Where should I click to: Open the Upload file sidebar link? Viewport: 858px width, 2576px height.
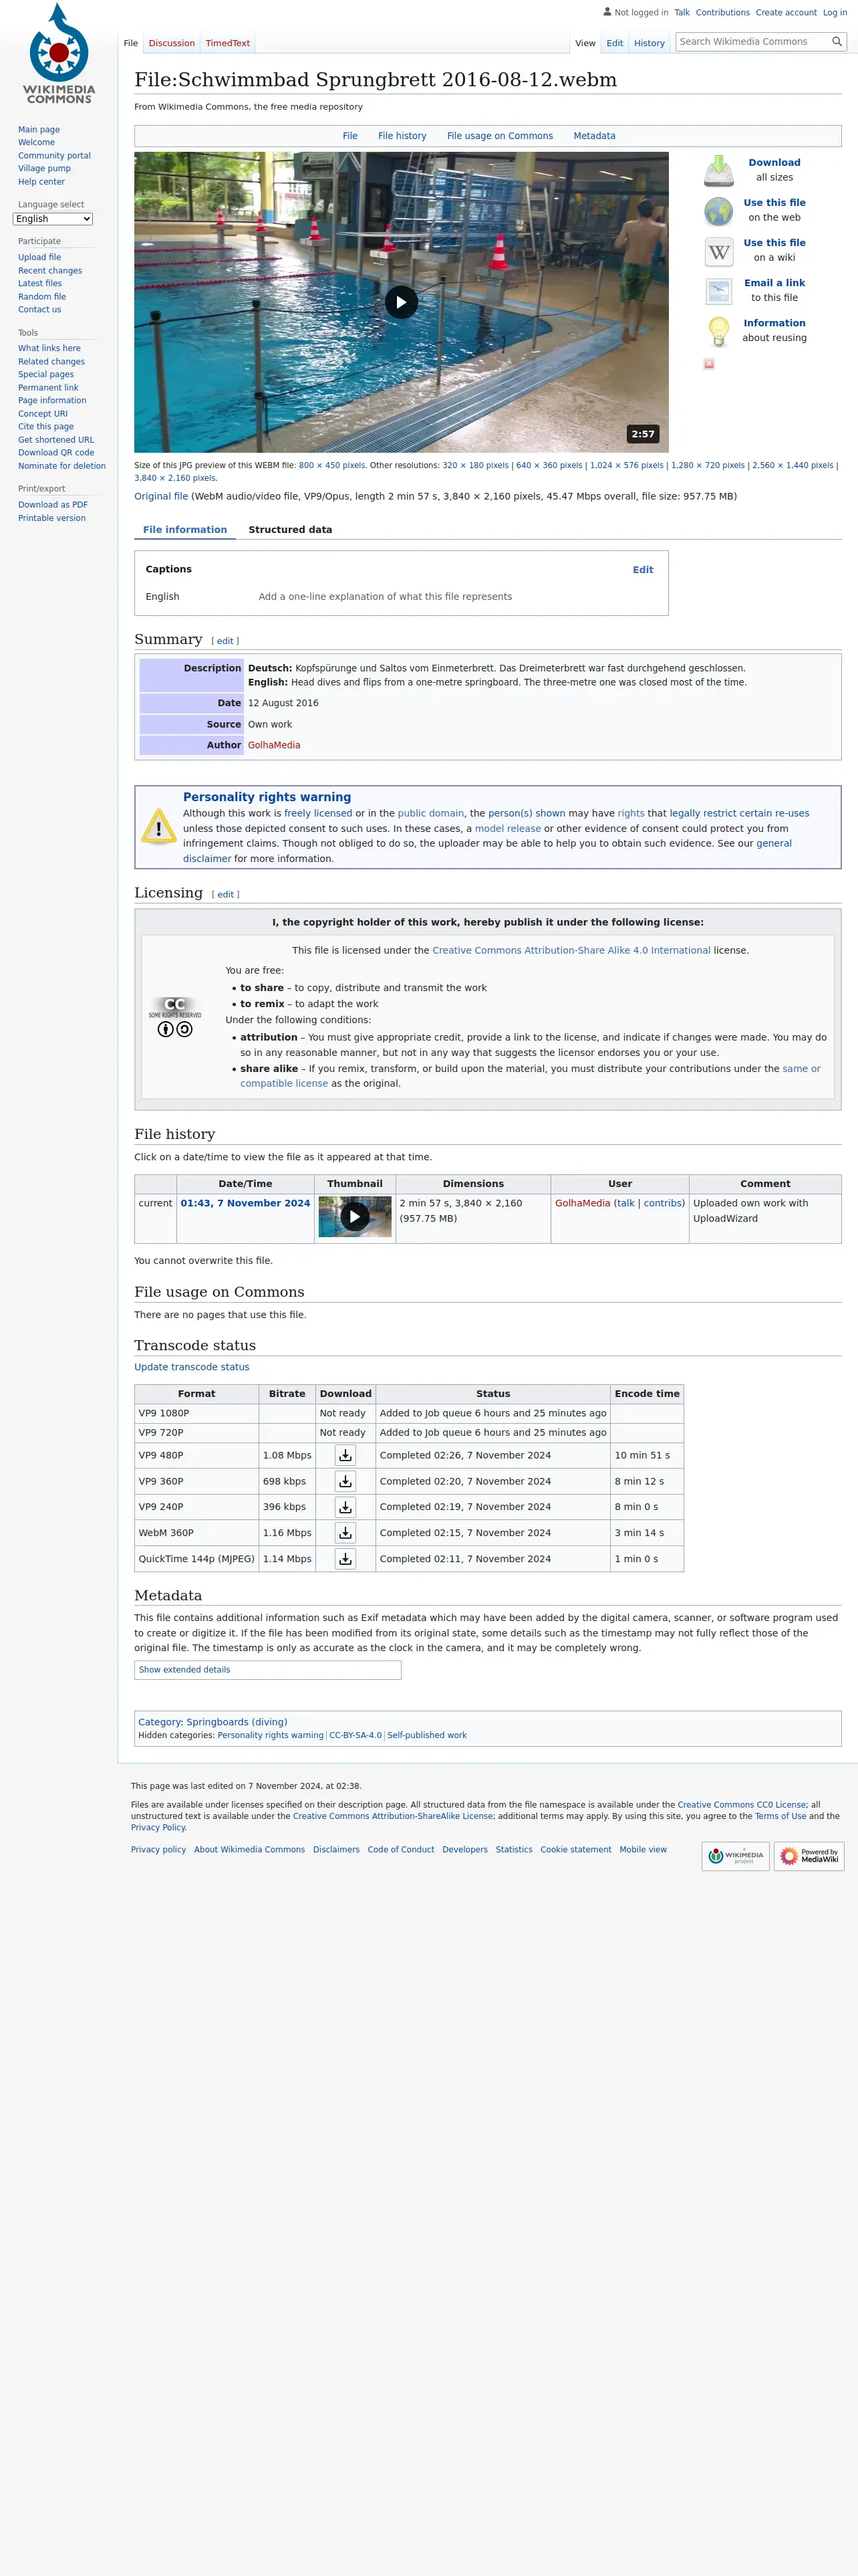[39, 258]
